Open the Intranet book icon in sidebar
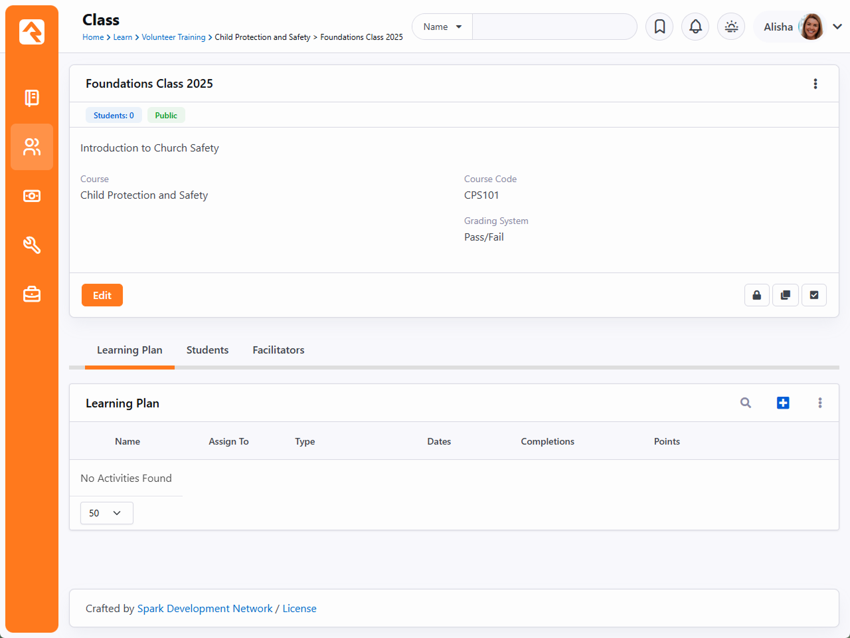 click(32, 98)
